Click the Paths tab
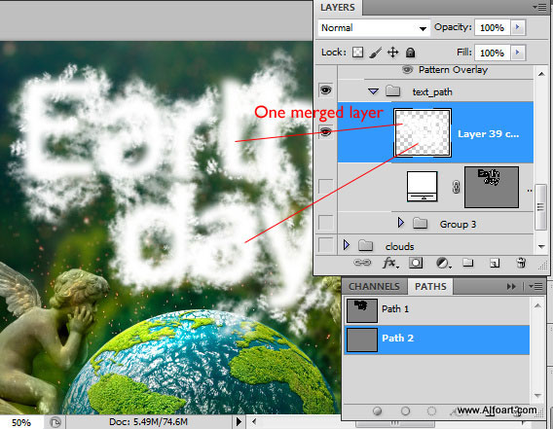The width and height of the screenshot is (553, 429). tap(430, 287)
